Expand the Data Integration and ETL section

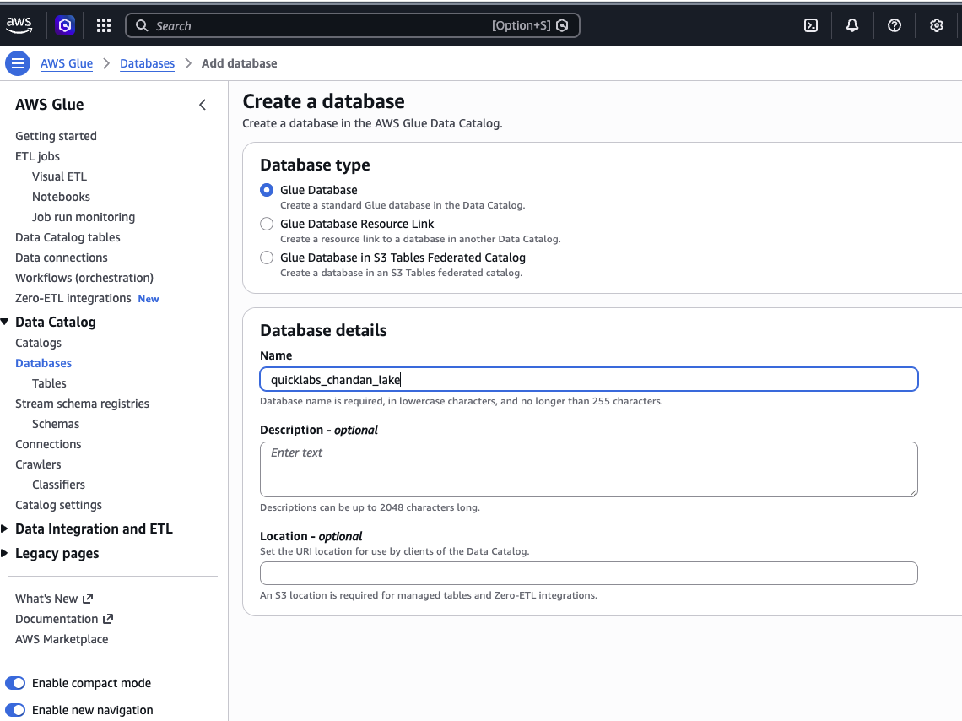[5, 529]
